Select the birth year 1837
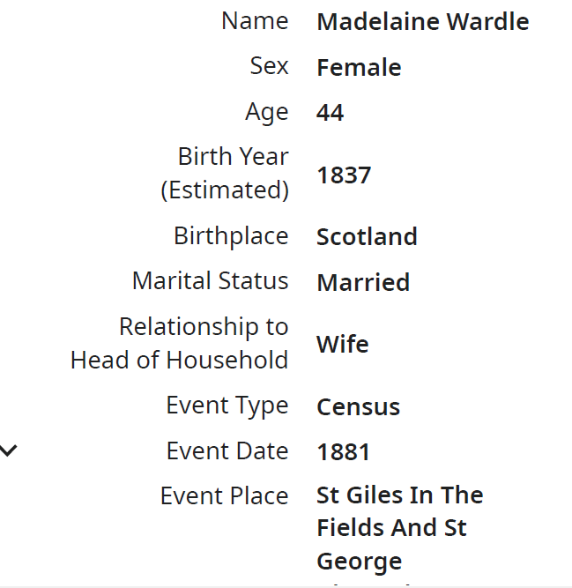The image size is (572, 588). [x=344, y=175]
